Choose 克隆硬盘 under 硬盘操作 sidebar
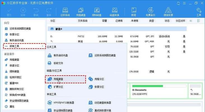Viewport: 205px width, 112px height. [12, 60]
